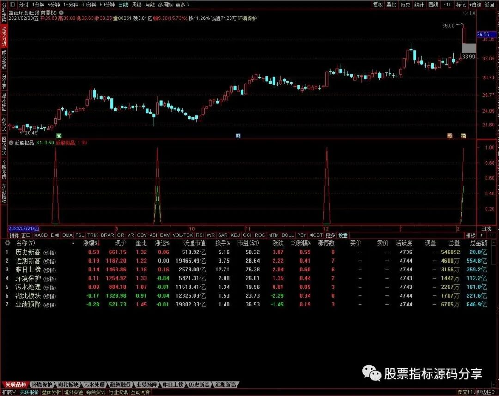Switch the indicator to VOL-TDX
This screenshot has width=499, height=396.
pos(183,235)
